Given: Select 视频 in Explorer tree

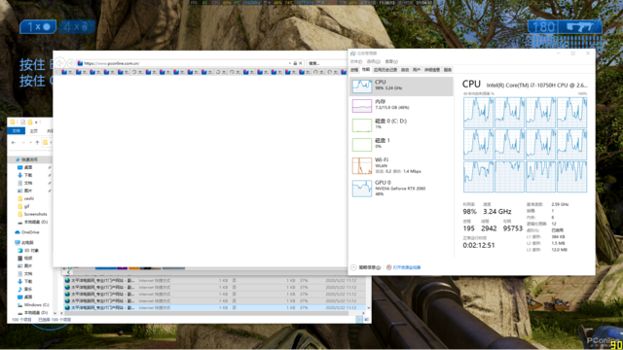Looking at the screenshot, I should pyautogui.click(x=28, y=258).
